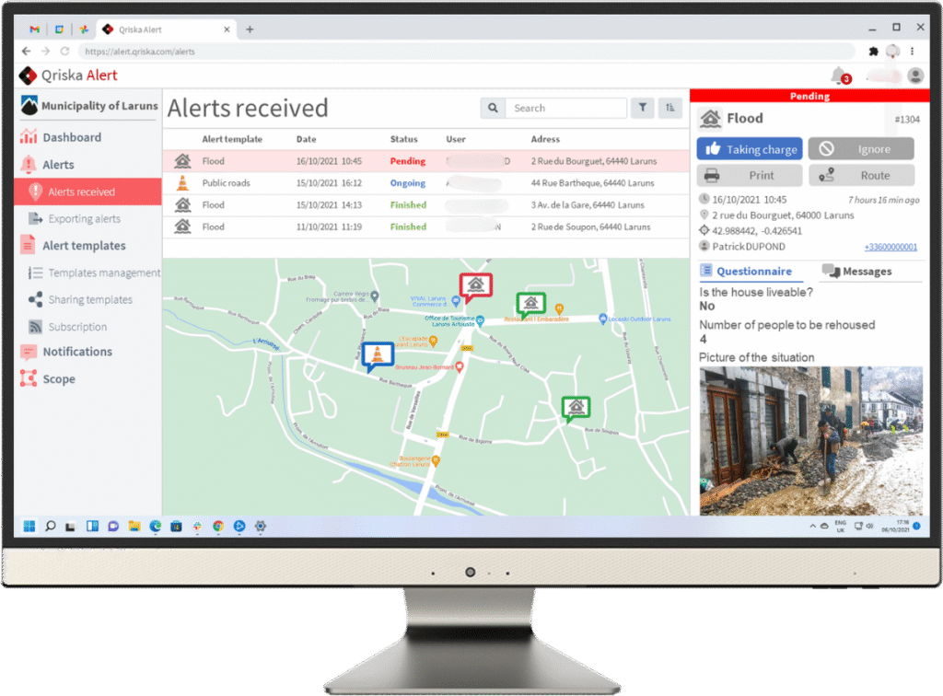Open the Settings gear in the taskbar
The height and width of the screenshot is (696, 943).
[x=261, y=527]
